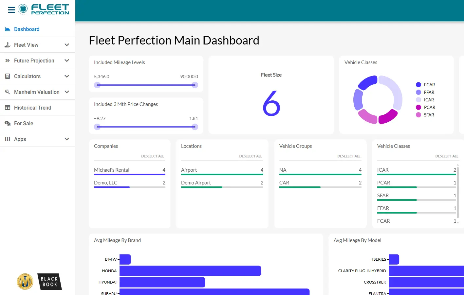
Task: Expand the Calculators chevron
Action: (x=67, y=76)
